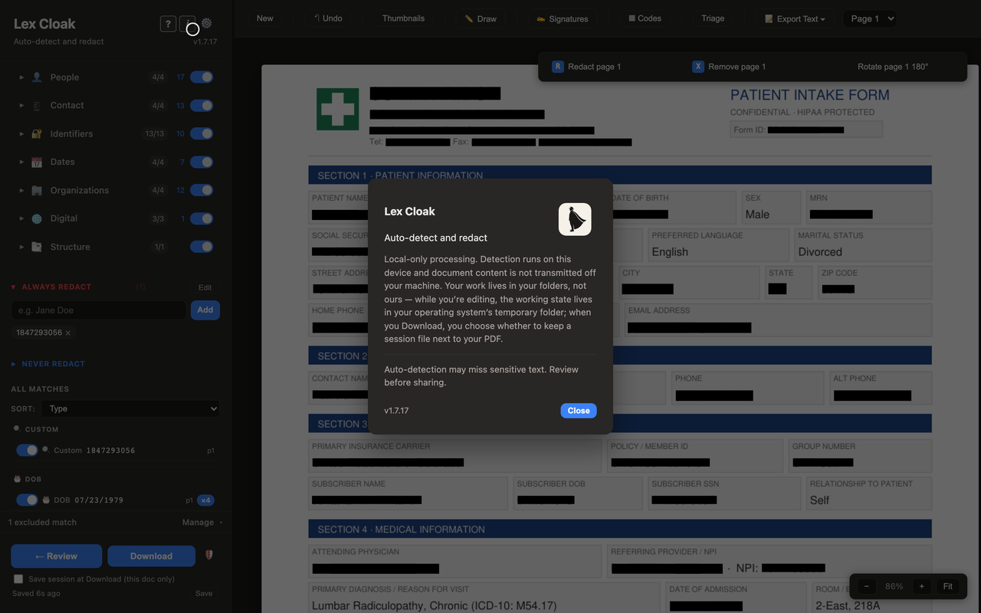The width and height of the screenshot is (981, 613).
Task: Expand the Identifiers category arrow
Action: tap(21, 134)
